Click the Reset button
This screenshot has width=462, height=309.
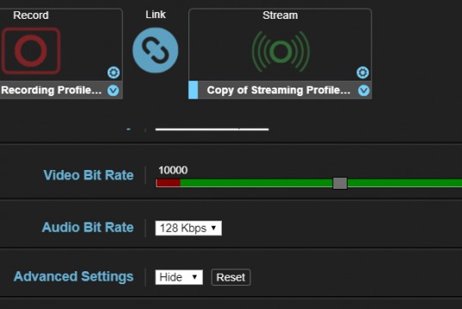click(x=231, y=277)
